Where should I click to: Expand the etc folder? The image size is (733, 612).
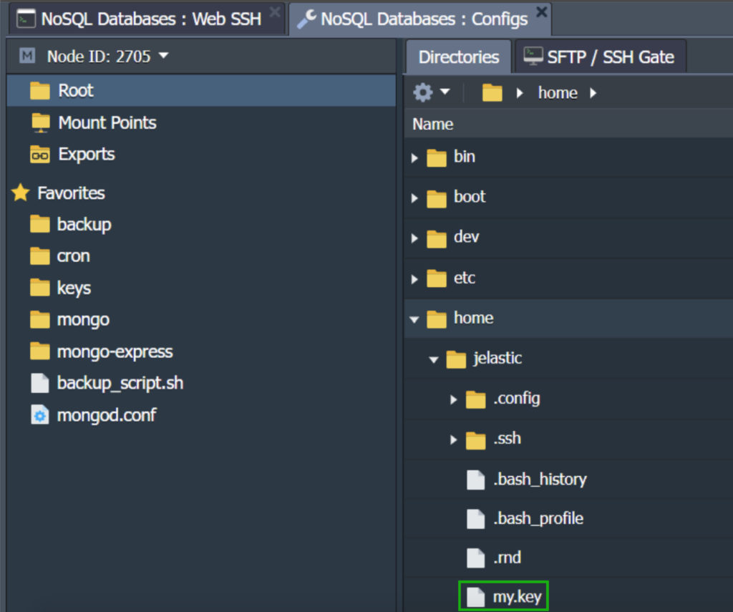(414, 280)
